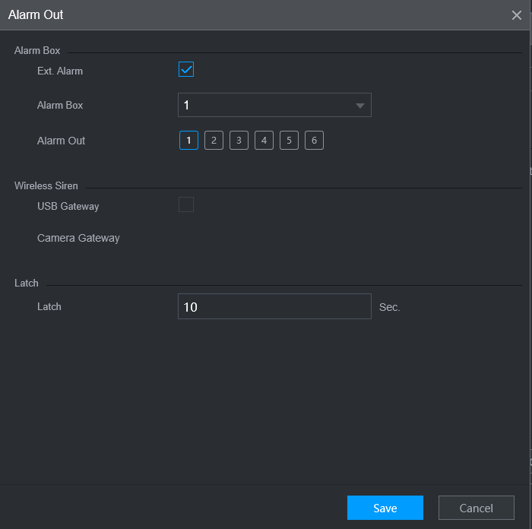Open the Alarm Box number dropdown
Image resolution: width=532 pixels, height=529 pixels.
point(274,105)
